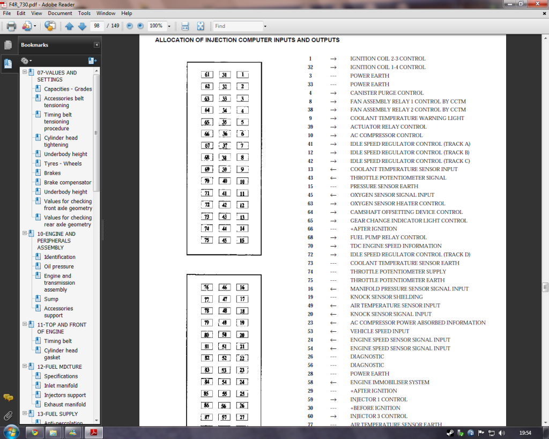
Task: Open the View menu
Action: [36, 13]
